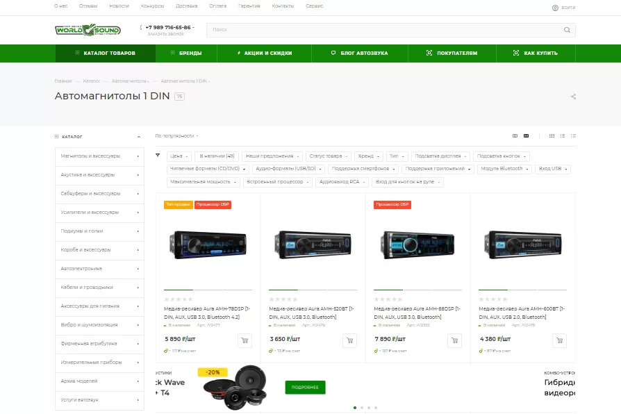621x414 pixels.
Task: Open the 'По популярности' sort dropdown
Action: [176, 136]
